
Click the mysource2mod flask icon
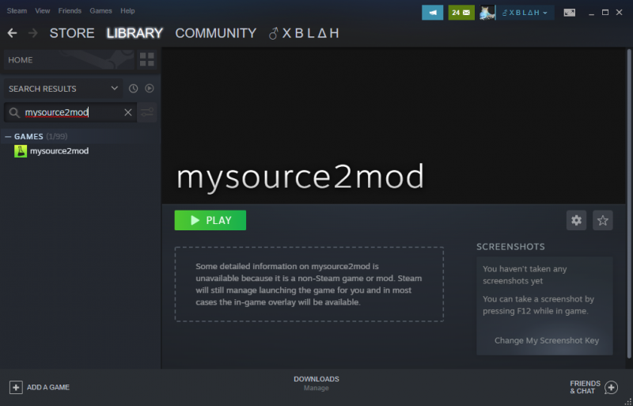(21, 151)
